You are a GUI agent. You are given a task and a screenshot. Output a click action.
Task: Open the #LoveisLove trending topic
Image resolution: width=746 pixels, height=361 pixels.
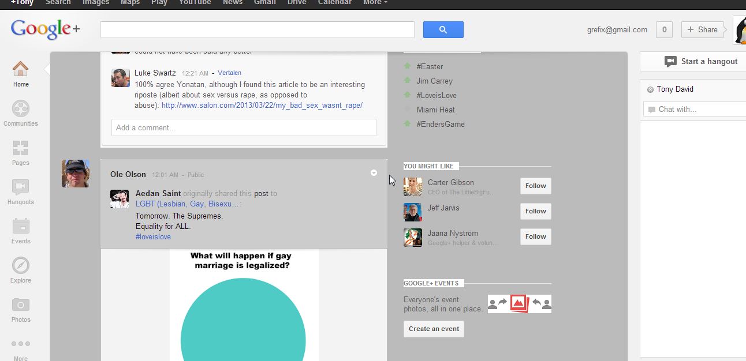437,95
